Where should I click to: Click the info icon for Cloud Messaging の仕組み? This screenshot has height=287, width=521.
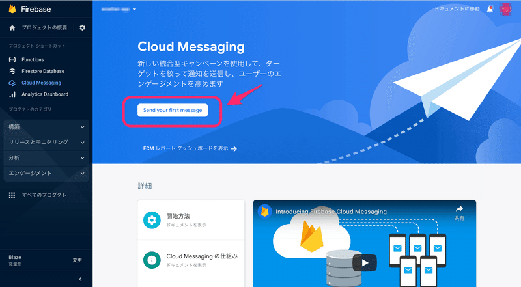coord(152,260)
